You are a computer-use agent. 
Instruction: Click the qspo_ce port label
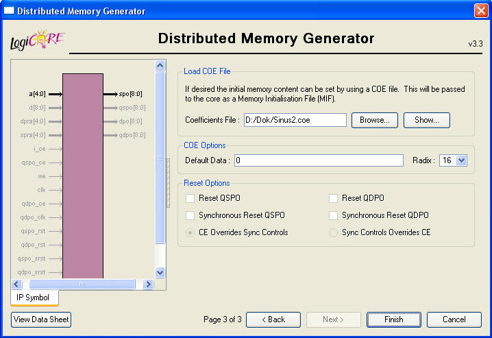click(34, 162)
